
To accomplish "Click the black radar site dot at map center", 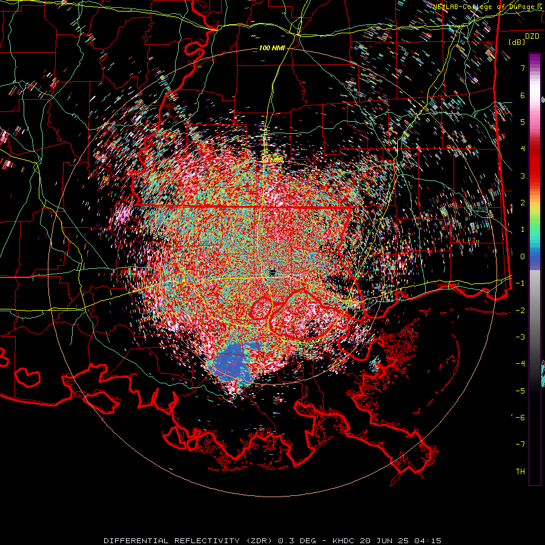I will pyautogui.click(x=272, y=272).
